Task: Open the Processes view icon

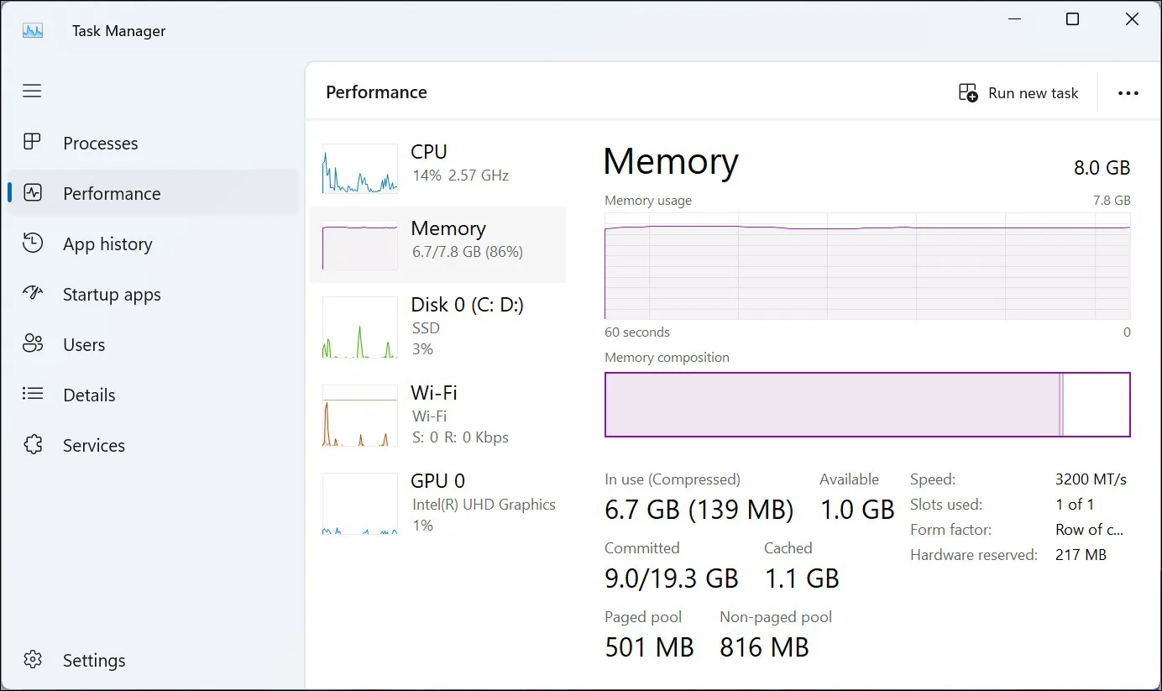Action: [32, 143]
